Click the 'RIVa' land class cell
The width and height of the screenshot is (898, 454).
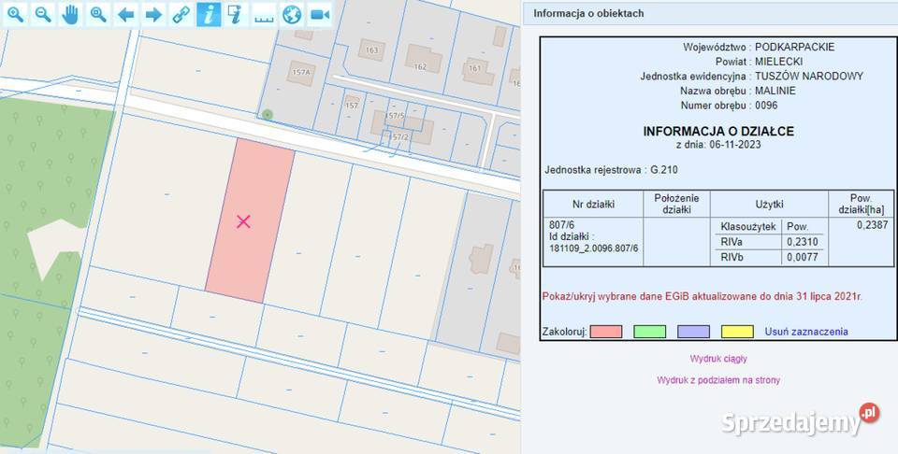(731, 242)
